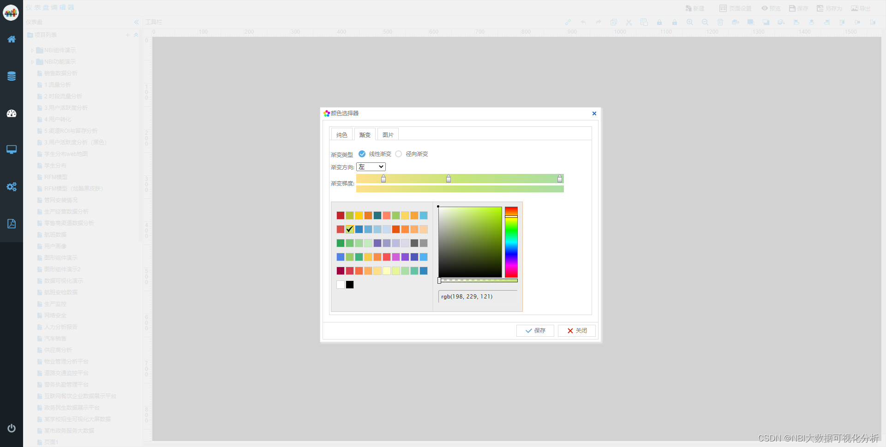Close the 颜色选择器 dialog with X
The width and height of the screenshot is (886, 447).
[594, 113]
